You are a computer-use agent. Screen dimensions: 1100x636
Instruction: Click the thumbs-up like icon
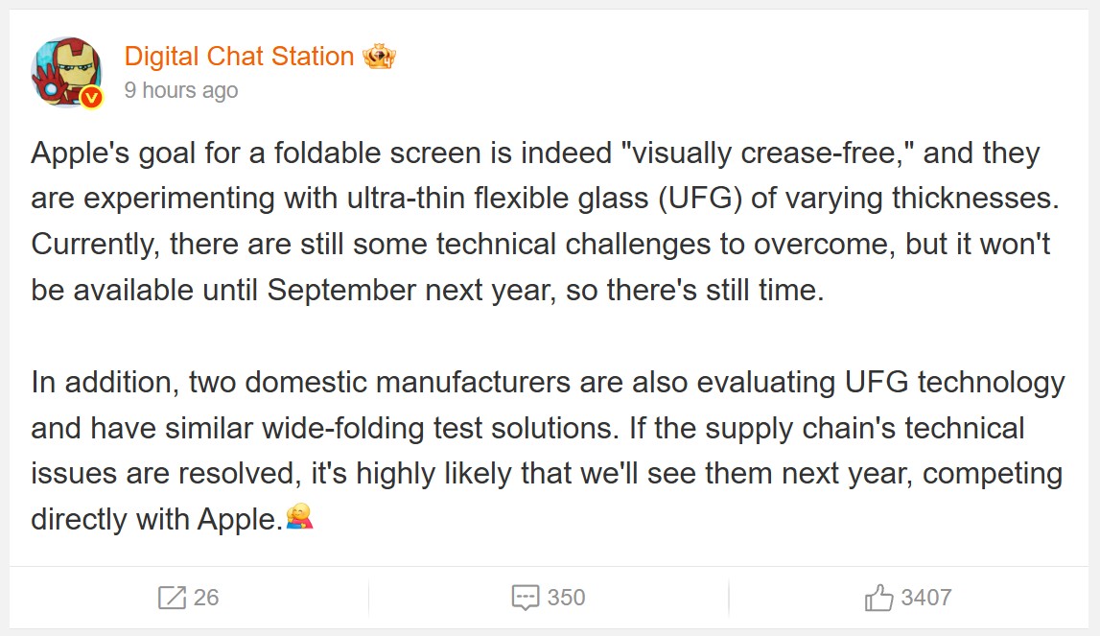[x=878, y=598]
